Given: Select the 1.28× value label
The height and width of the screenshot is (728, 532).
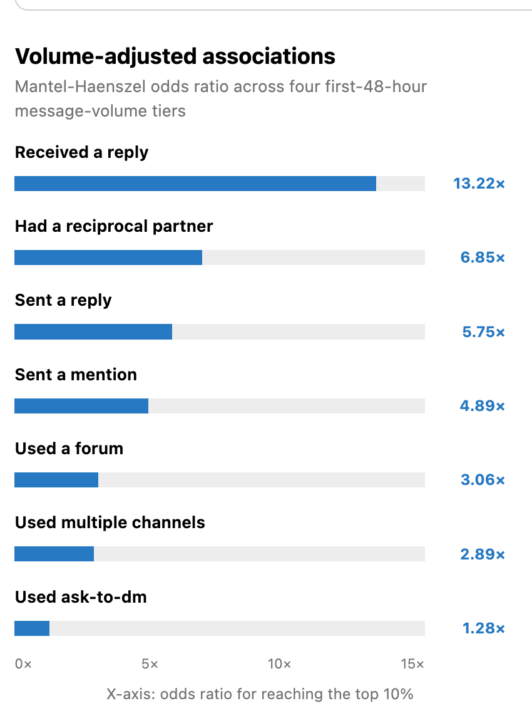Looking at the screenshot, I should pyautogui.click(x=483, y=628).
